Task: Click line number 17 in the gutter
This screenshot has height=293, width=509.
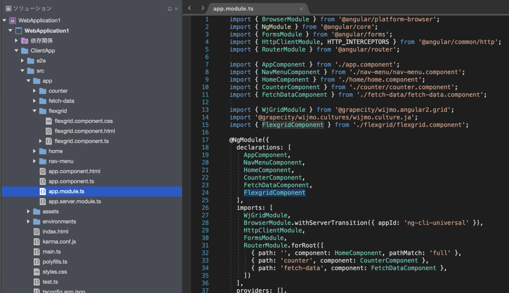Action: [x=205, y=140]
